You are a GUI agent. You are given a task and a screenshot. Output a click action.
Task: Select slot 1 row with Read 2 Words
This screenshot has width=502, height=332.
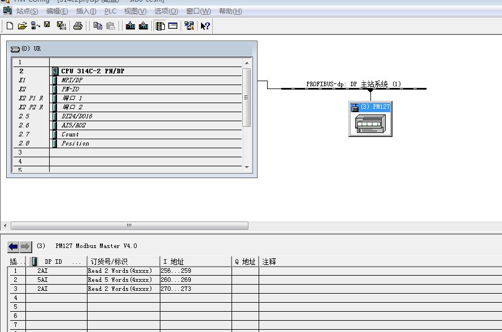click(255, 271)
